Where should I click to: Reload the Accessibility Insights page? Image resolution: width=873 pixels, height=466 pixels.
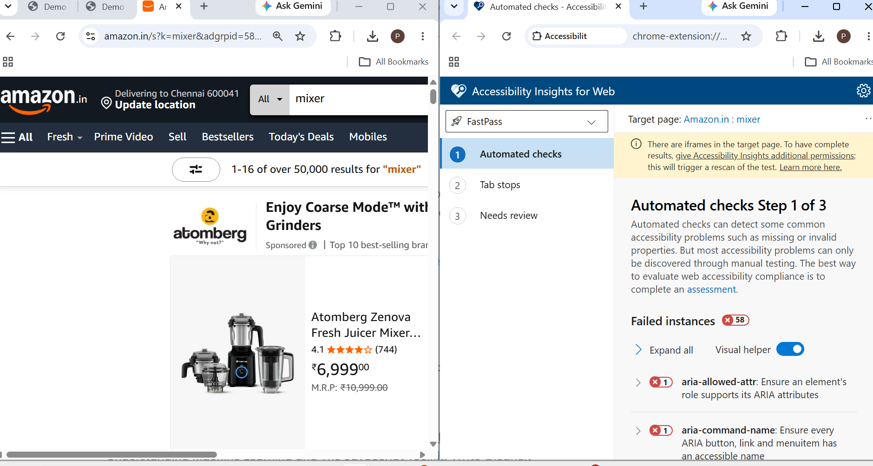506,36
